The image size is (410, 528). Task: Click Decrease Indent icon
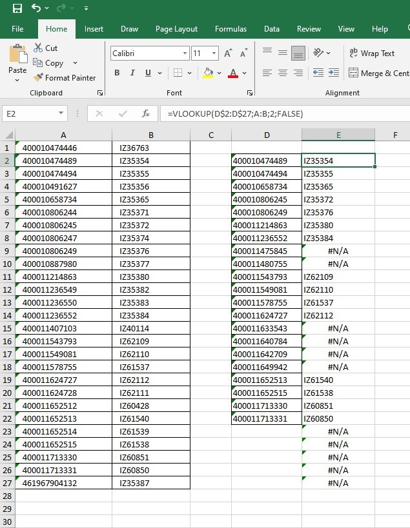318,73
